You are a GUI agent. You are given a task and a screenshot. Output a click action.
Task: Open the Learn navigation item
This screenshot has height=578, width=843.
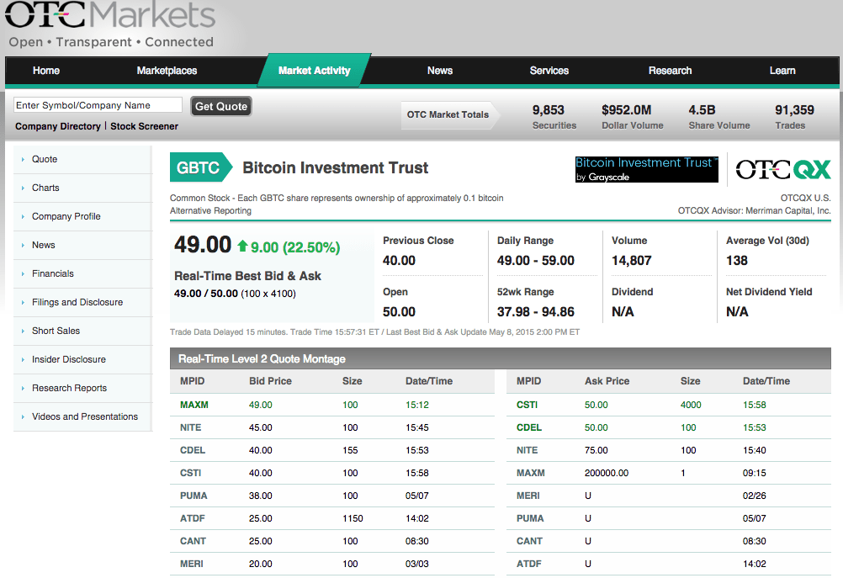coord(782,71)
